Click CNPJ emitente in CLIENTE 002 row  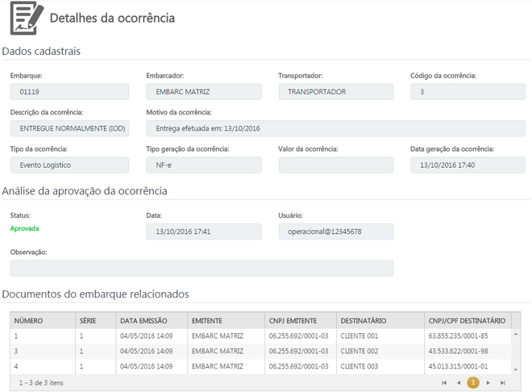[x=301, y=352]
